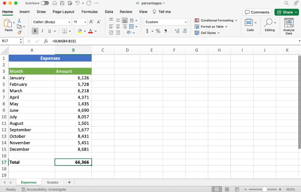The width and height of the screenshot is (301, 192).
Task: Click the red Font Color A swatch
Action: tap(90, 31)
